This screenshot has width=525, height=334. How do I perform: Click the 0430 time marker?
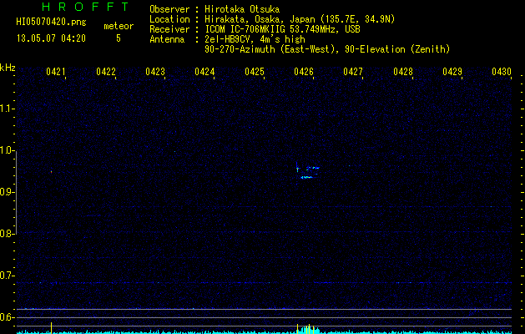[502, 72]
